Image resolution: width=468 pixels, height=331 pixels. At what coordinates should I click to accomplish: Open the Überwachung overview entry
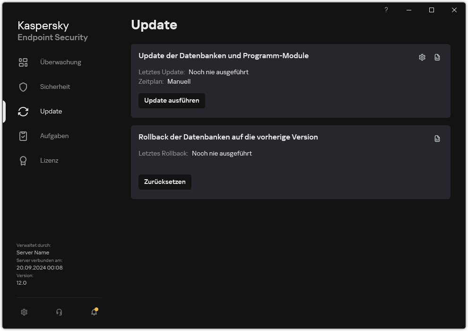(x=61, y=62)
